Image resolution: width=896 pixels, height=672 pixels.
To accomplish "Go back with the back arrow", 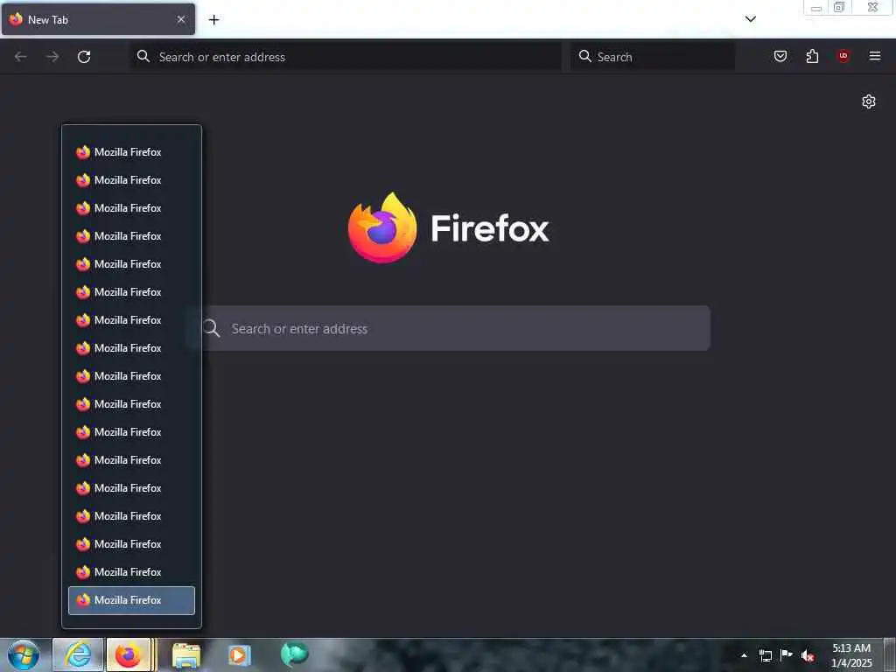I will 21,57.
